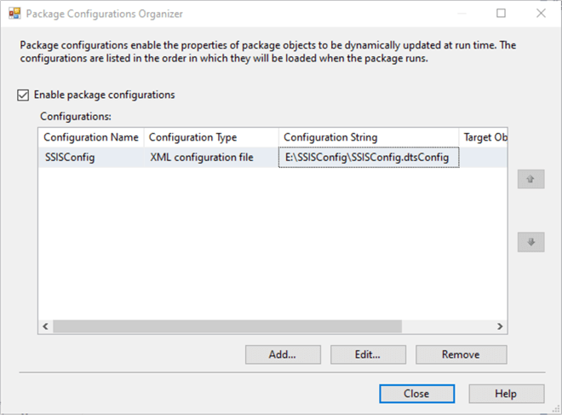Close the organizer with Close button
Image resolution: width=562 pixels, height=415 pixels.
pyautogui.click(x=416, y=394)
